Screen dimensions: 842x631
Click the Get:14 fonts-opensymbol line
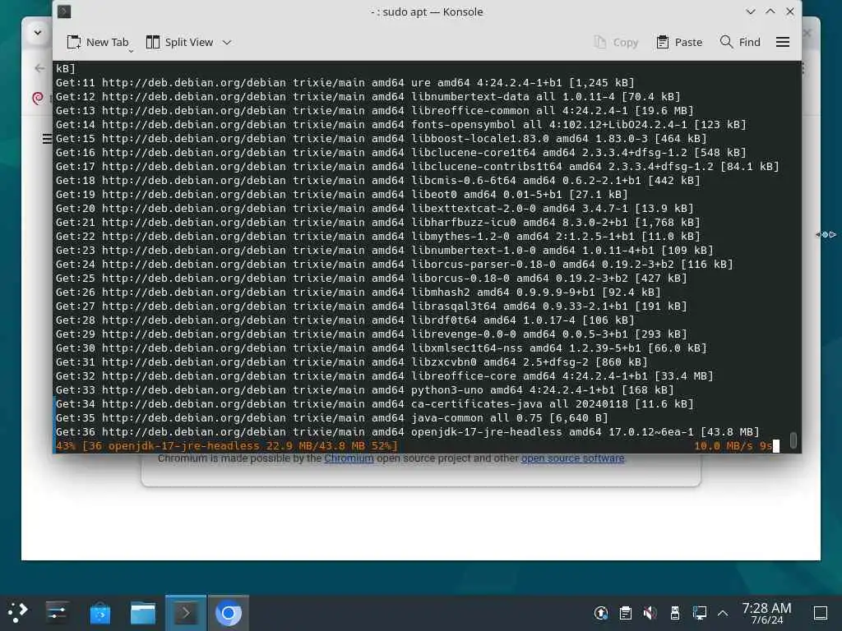tap(400, 125)
